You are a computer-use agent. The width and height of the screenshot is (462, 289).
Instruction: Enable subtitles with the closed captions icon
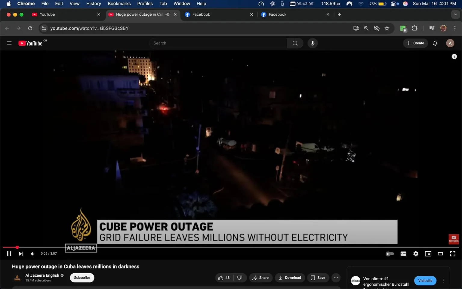pyautogui.click(x=403, y=253)
